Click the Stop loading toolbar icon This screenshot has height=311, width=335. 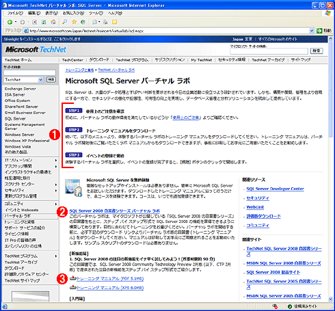click(34, 22)
